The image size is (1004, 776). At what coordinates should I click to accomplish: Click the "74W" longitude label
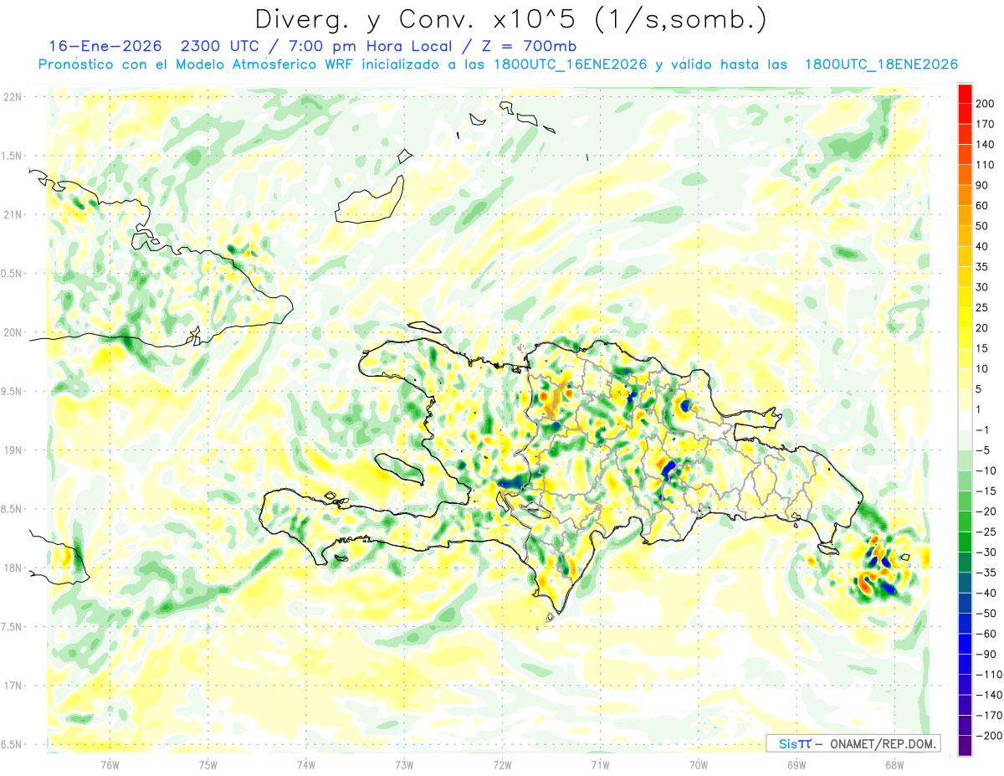(306, 763)
